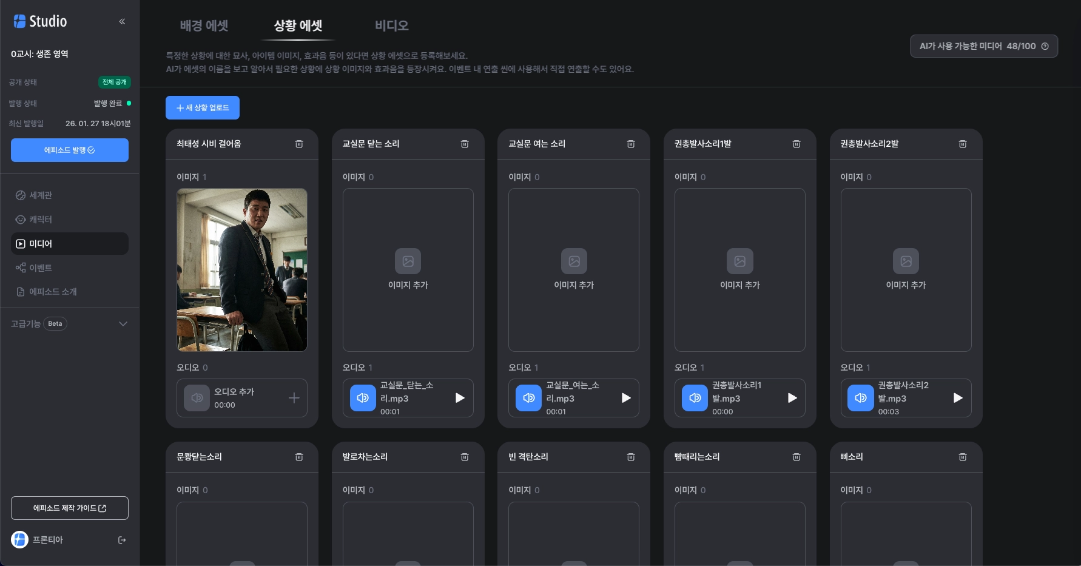Open 캐릭터 in the sidebar
1081x566 pixels.
point(70,220)
